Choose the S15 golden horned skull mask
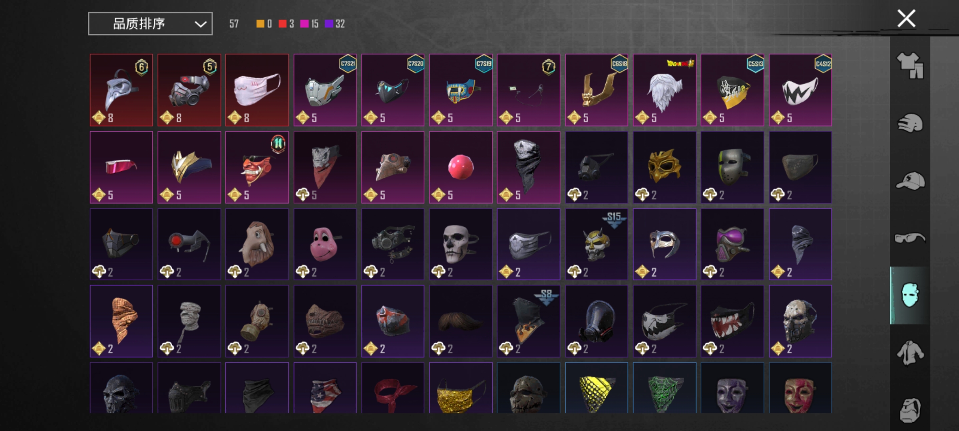This screenshot has height=431, width=959. tap(597, 244)
